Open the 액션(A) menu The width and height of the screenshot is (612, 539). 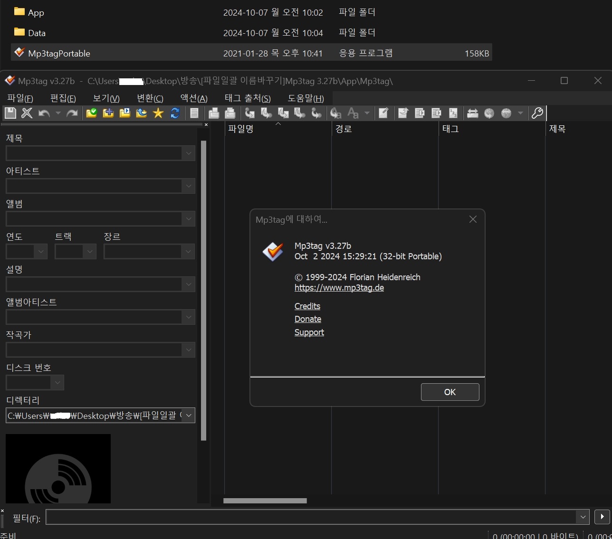tap(194, 98)
